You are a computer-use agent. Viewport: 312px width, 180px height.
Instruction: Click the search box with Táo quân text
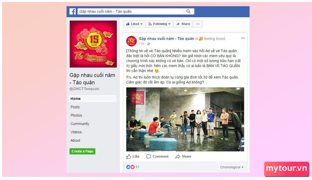[130, 11]
